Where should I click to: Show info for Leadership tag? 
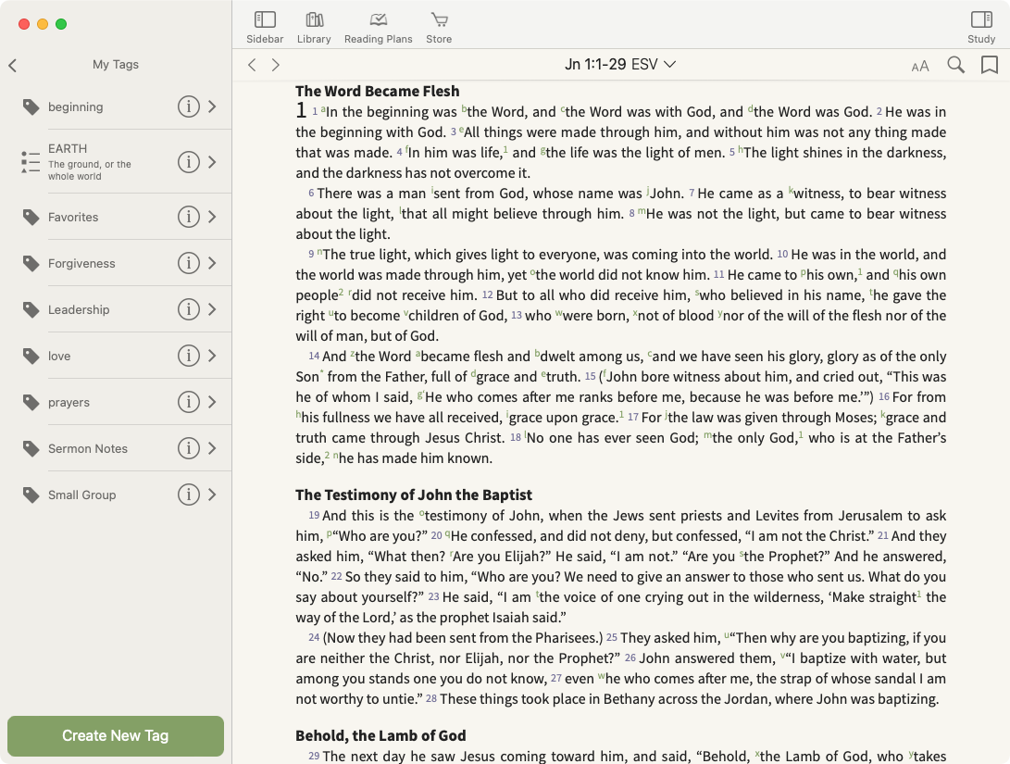[189, 309]
